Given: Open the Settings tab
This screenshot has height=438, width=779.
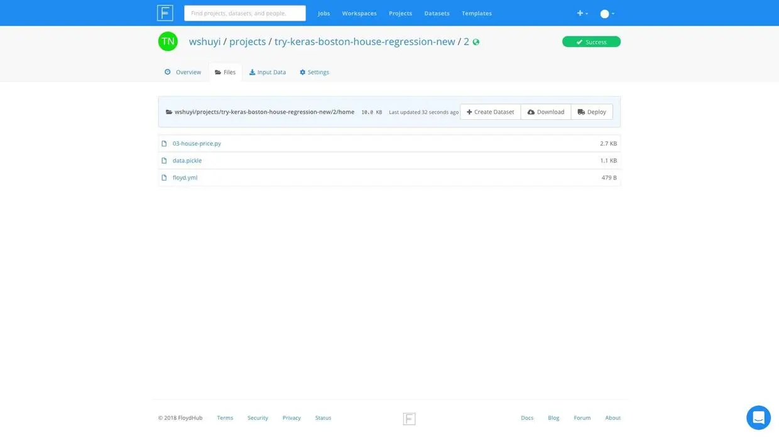Looking at the screenshot, I should click(314, 72).
